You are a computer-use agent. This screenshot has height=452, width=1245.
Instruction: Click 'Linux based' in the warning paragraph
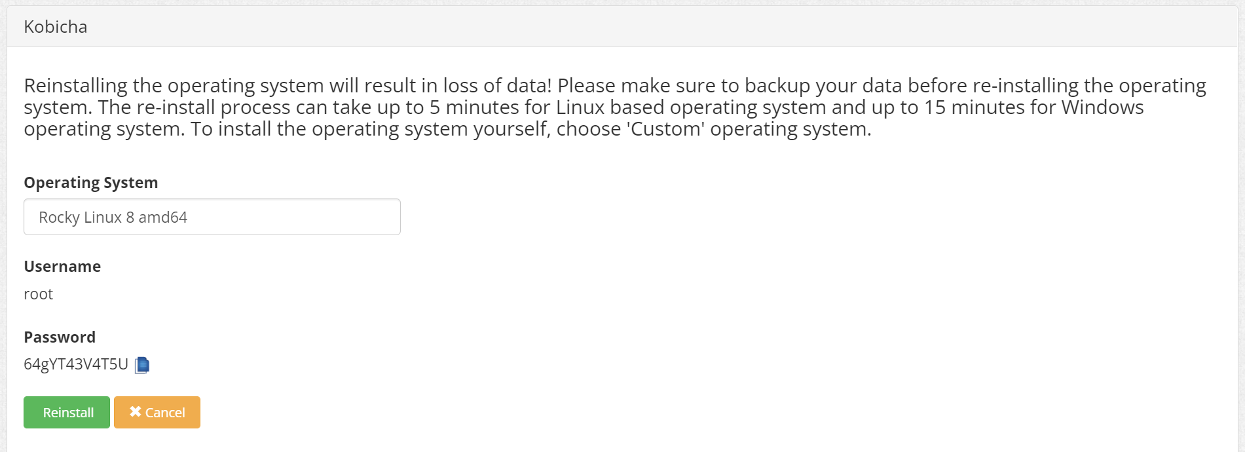[x=610, y=107]
